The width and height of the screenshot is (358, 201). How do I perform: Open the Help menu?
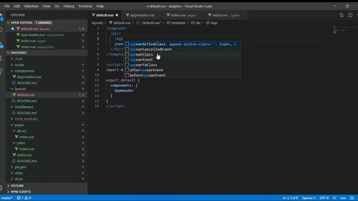click(x=100, y=6)
